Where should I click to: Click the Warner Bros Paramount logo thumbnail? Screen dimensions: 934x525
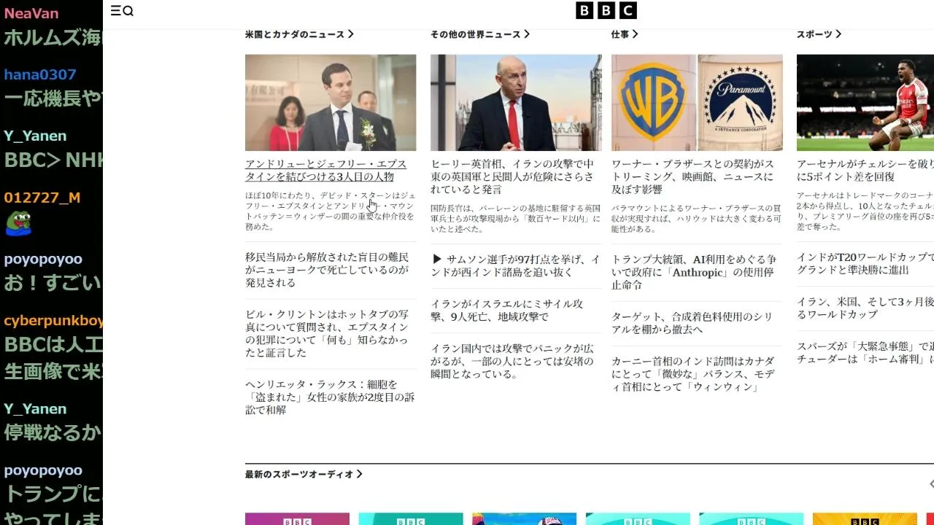pos(697,103)
